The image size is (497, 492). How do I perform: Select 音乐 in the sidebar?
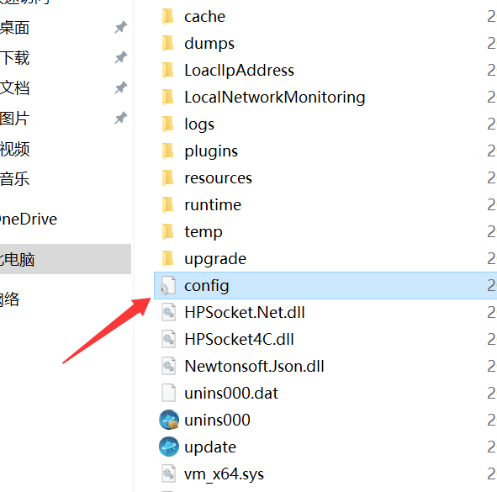[x=15, y=179]
